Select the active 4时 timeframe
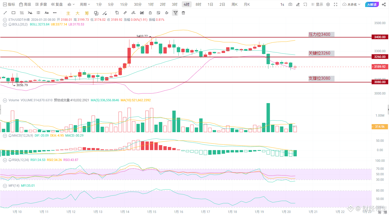This screenshot has height=215, width=389. pyautogui.click(x=186, y=4)
